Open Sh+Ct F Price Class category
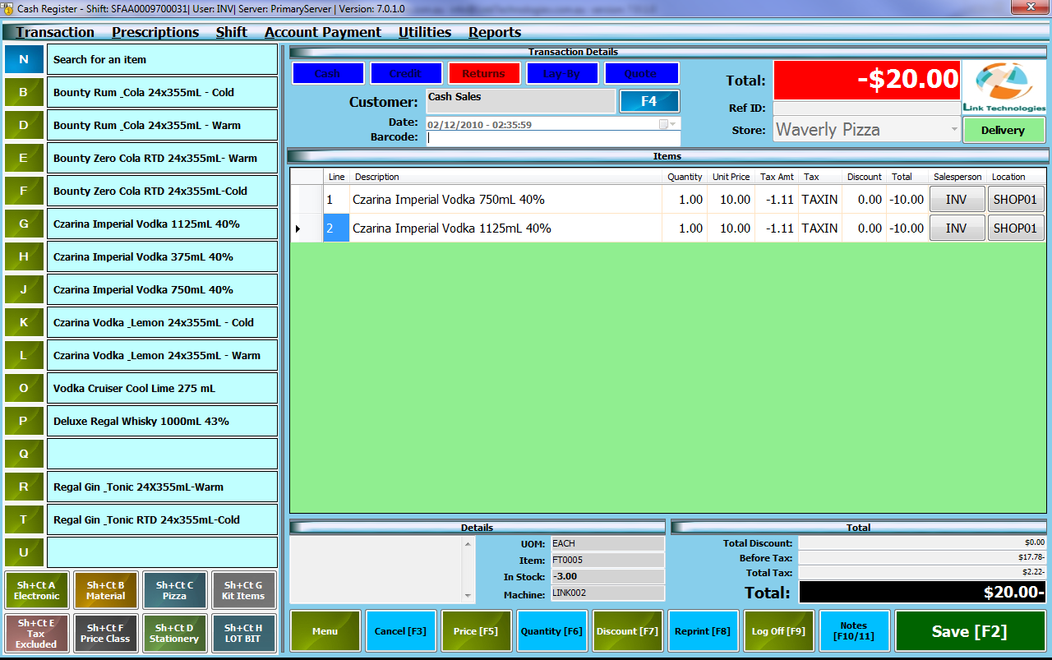This screenshot has width=1052, height=660. click(105, 633)
